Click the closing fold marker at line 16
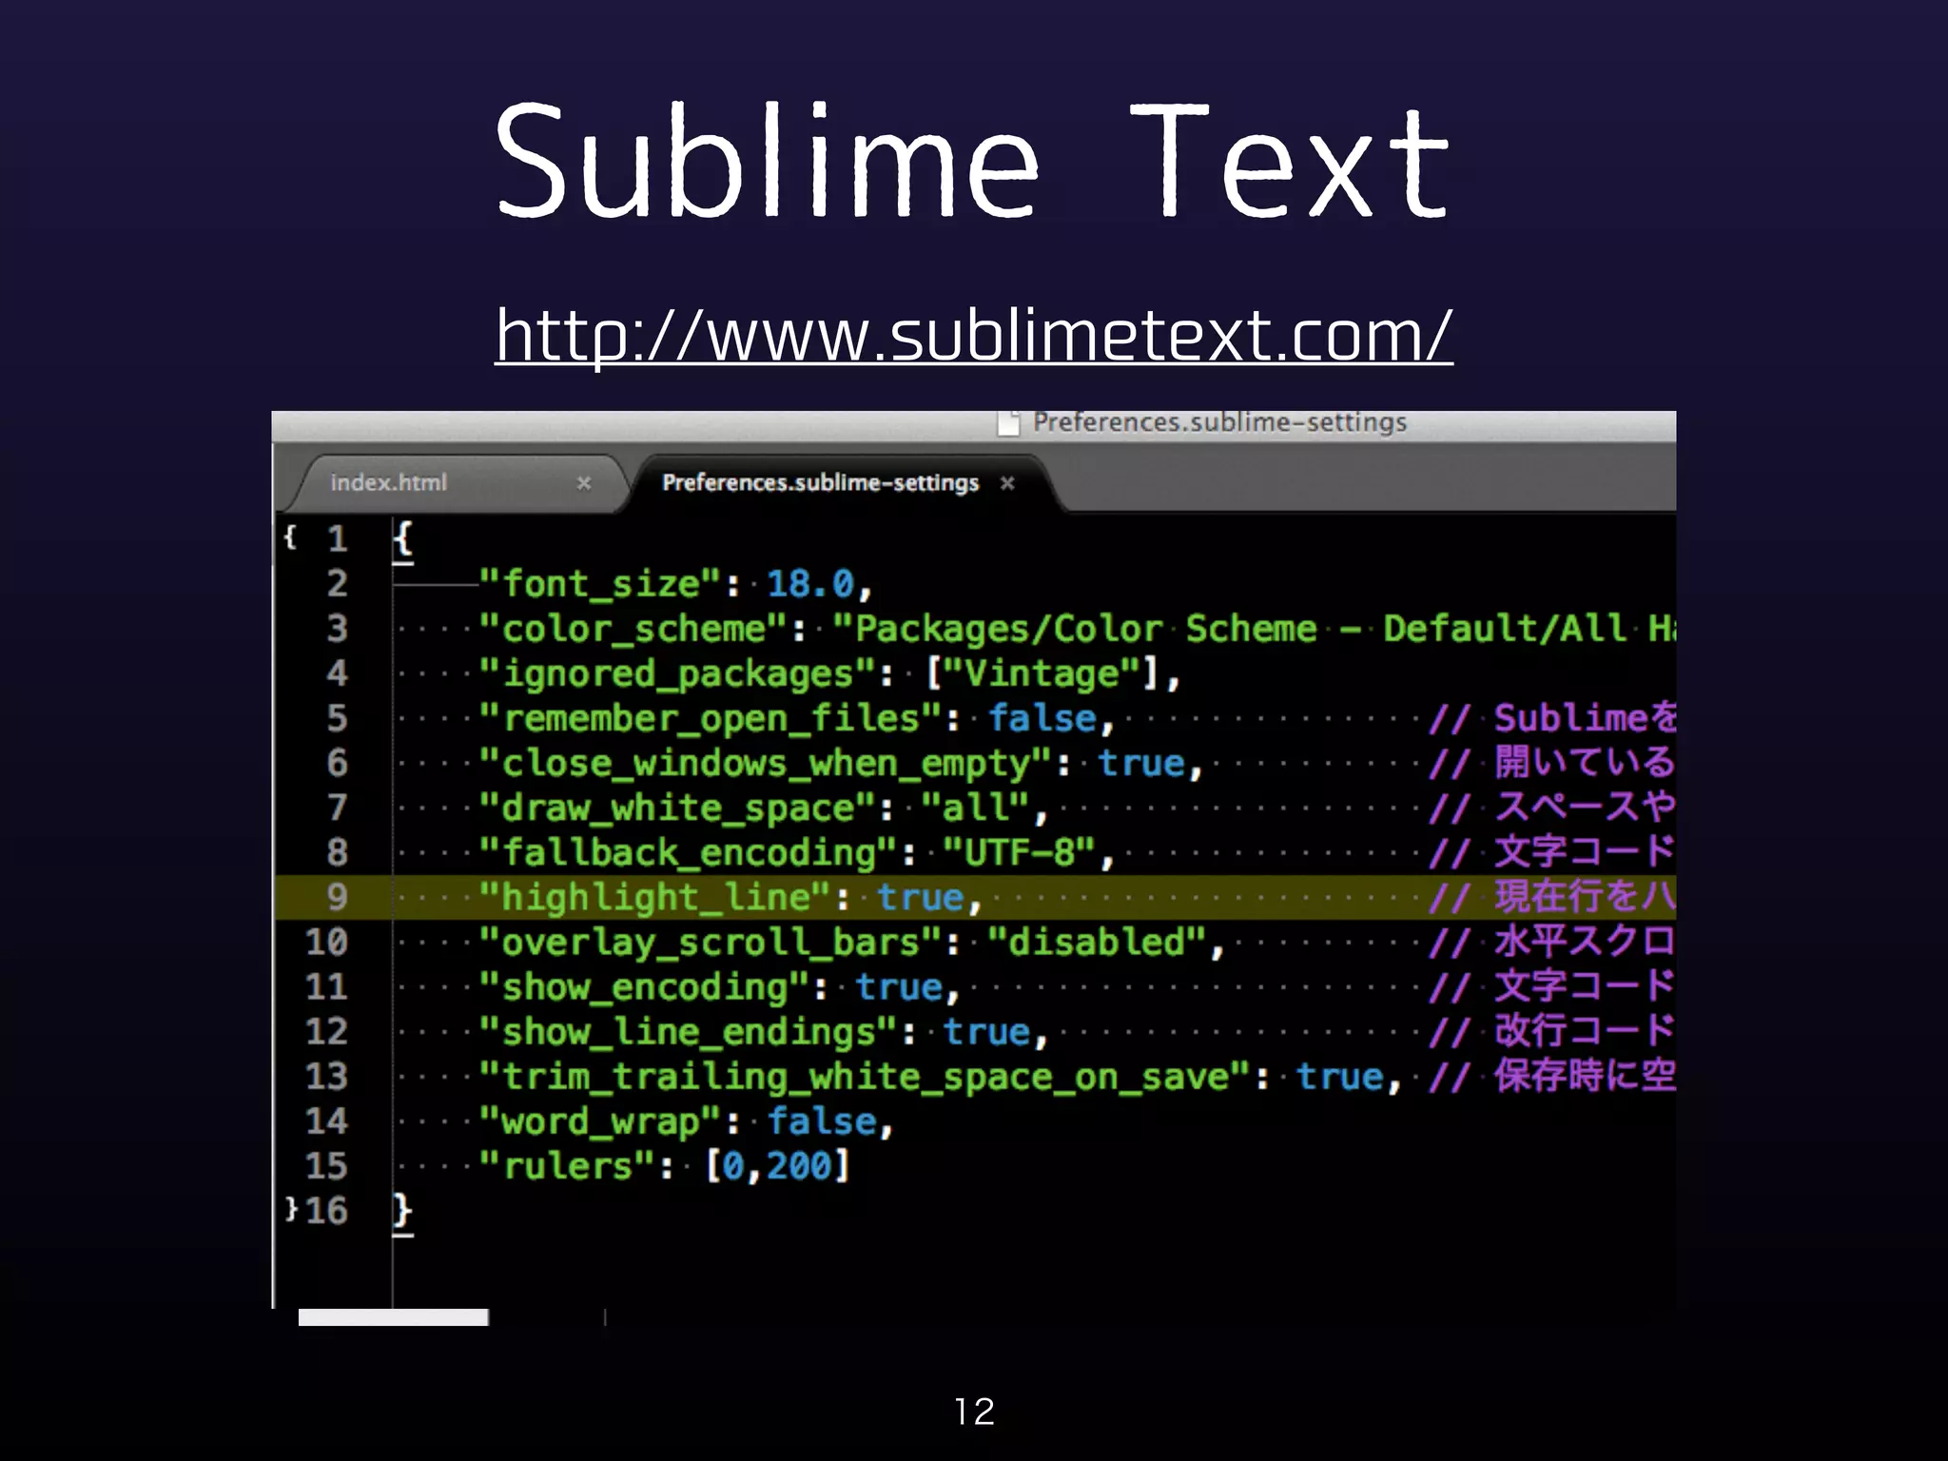 [x=291, y=1210]
